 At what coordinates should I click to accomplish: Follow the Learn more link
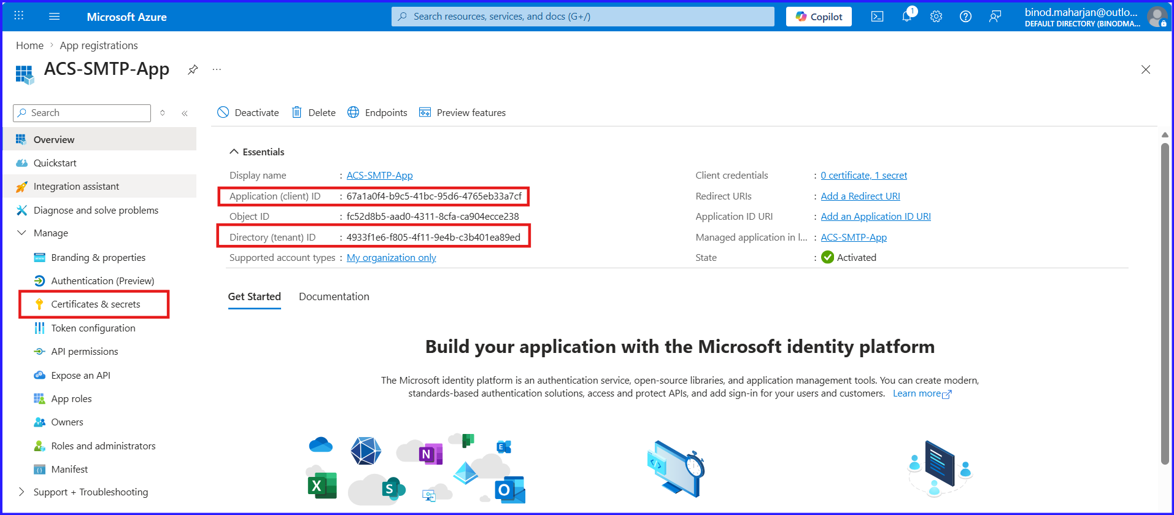(922, 393)
